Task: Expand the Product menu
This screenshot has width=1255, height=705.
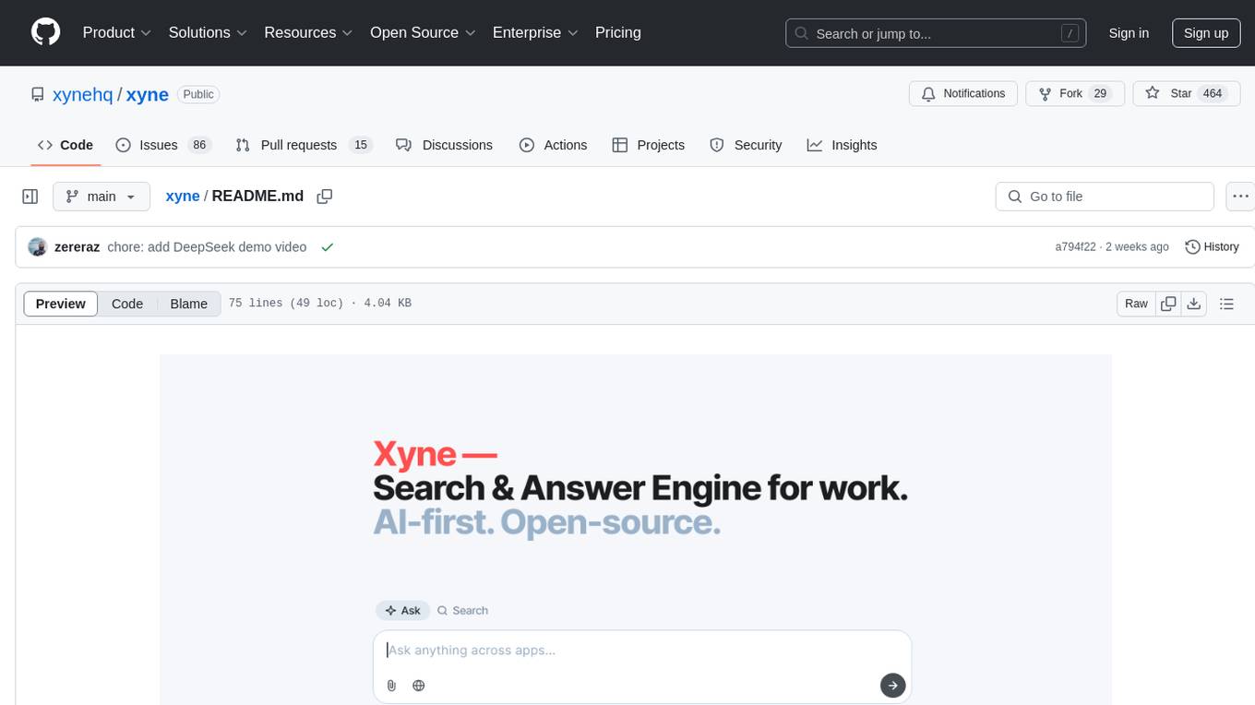Action: [117, 32]
